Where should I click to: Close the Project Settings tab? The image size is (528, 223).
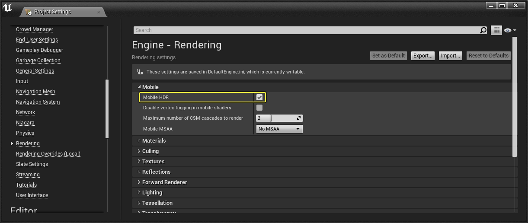[x=99, y=12]
